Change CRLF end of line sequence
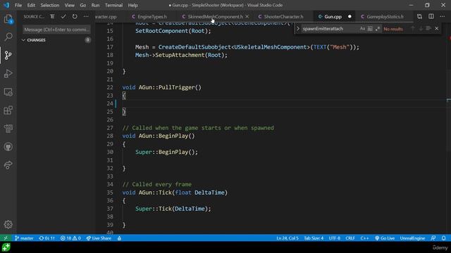451x253 pixels. [350, 238]
